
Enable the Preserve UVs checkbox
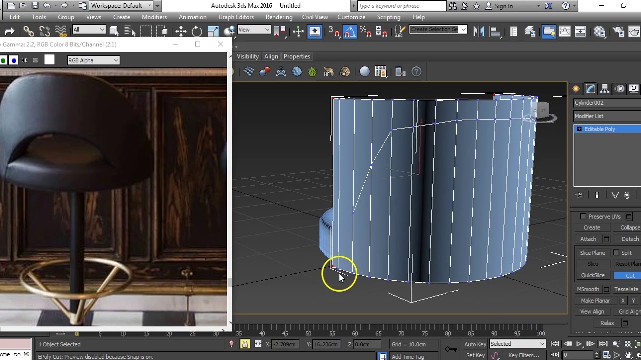point(583,216)
